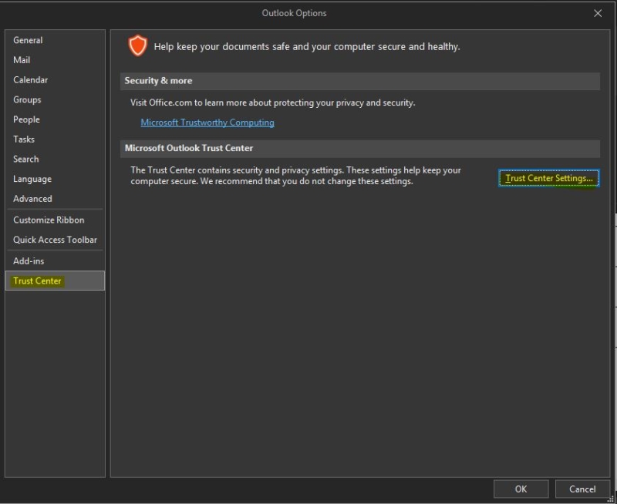This screenshot has height=504, width=617.
Task: Confirm changes with the OK button
Action: coord(521,489)
